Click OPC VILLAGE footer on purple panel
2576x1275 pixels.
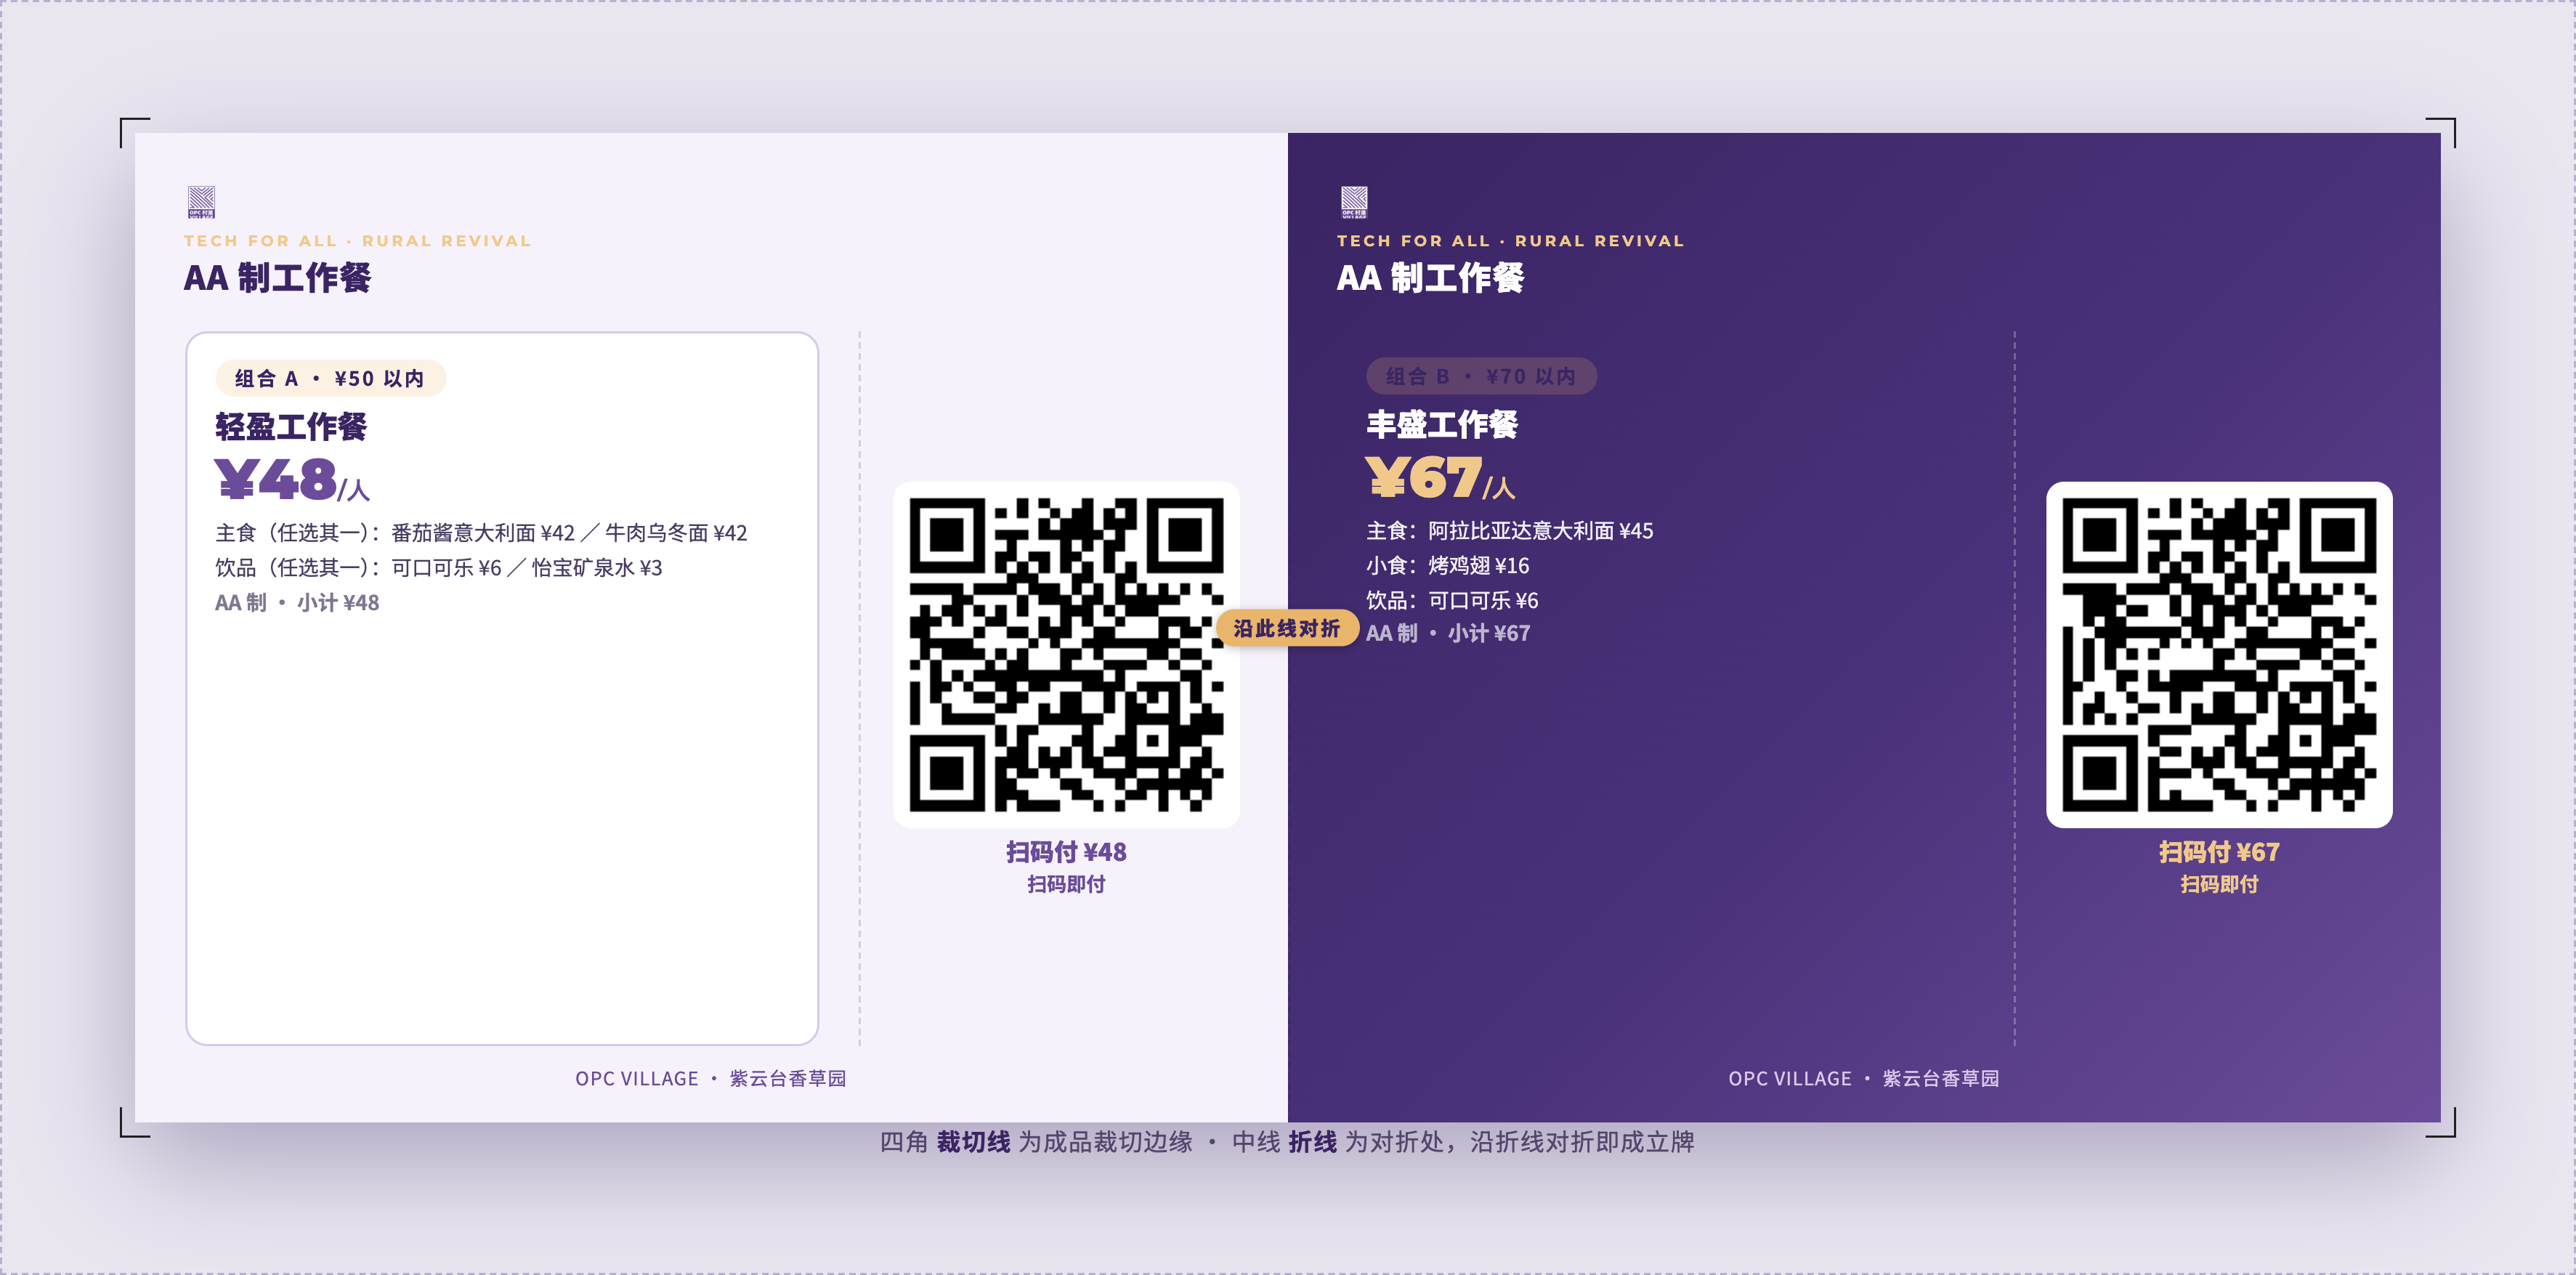coord(1864,1079)
